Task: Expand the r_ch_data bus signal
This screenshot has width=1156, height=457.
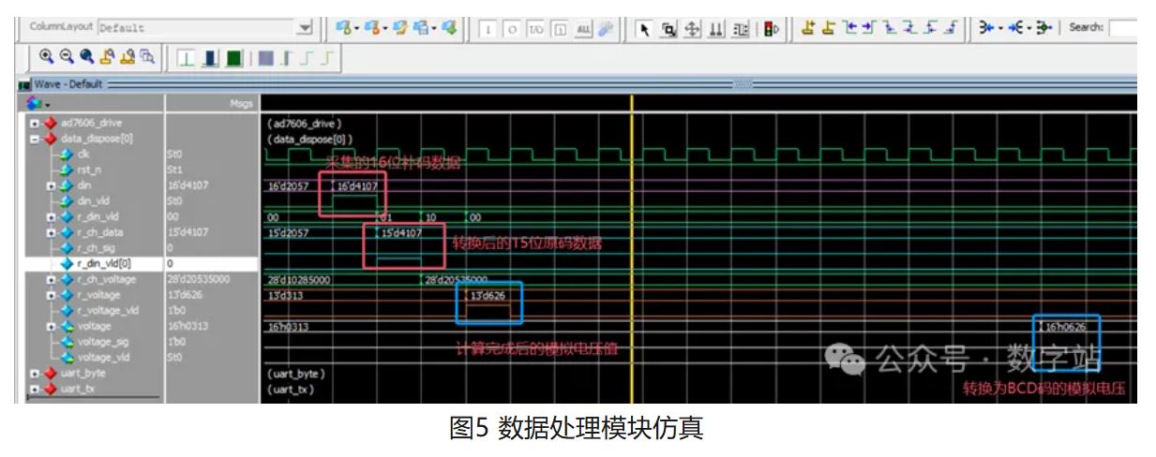Action: (51, 232)
